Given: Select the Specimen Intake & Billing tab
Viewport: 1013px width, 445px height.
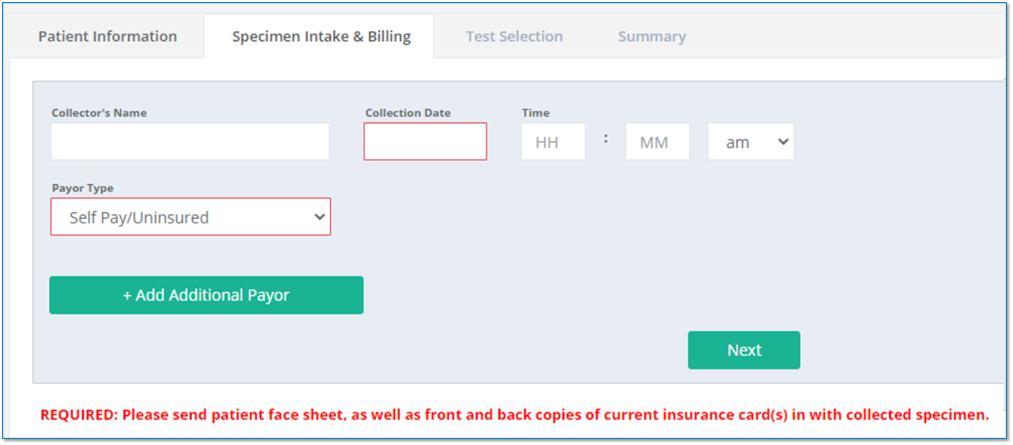Looking at the screenshot, I should (321, 36).
